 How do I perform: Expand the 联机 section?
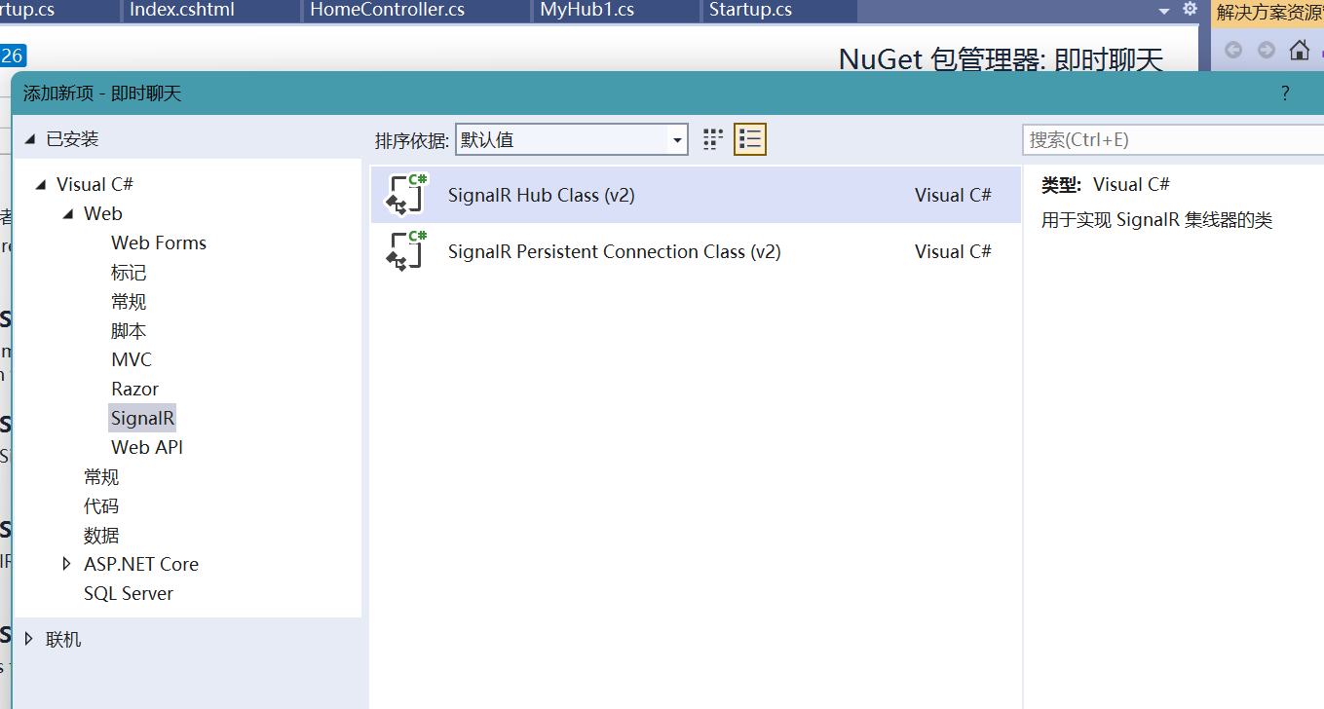[30, 639]
